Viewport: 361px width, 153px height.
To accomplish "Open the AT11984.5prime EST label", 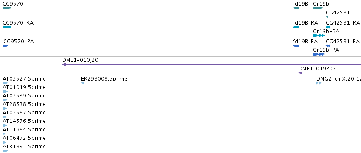I will [24, 130].
